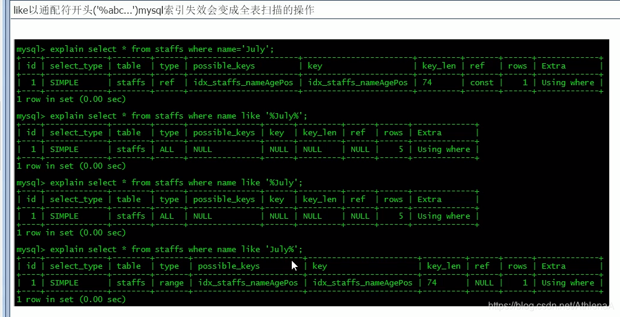Image resolution: width=620 pixels, height=317 pixels.
Task: Click 'possible_keys' header in '%July%' table
Action: 224,133
